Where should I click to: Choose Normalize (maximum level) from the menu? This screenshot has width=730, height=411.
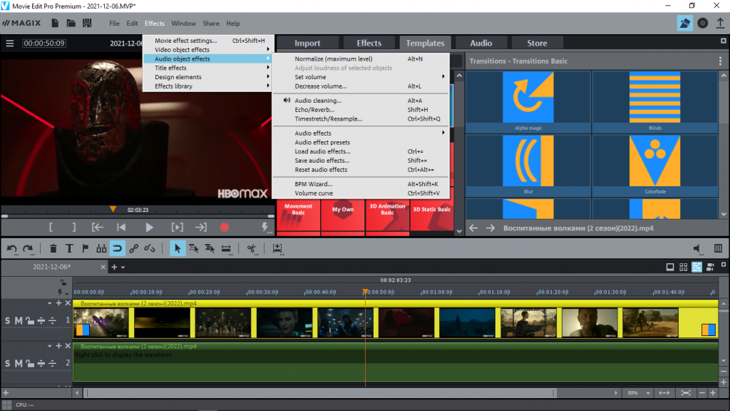point(333,59)
